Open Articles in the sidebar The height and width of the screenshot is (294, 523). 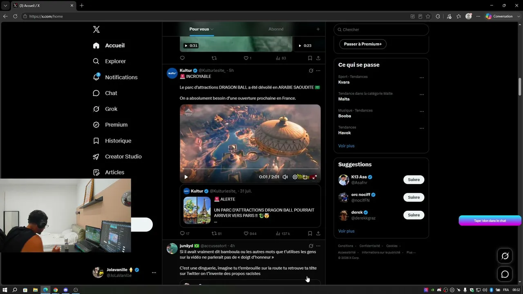point(109,172)
